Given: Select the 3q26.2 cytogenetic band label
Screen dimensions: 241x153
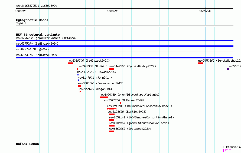Looking at the screenshot, I should pos(21,23).
